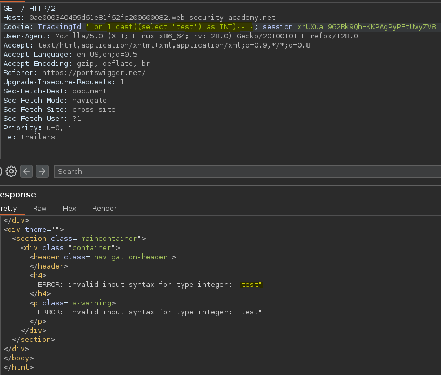Click the p class=is-warning tag line
Screen dimensions: 441x375
coord(72,303)
